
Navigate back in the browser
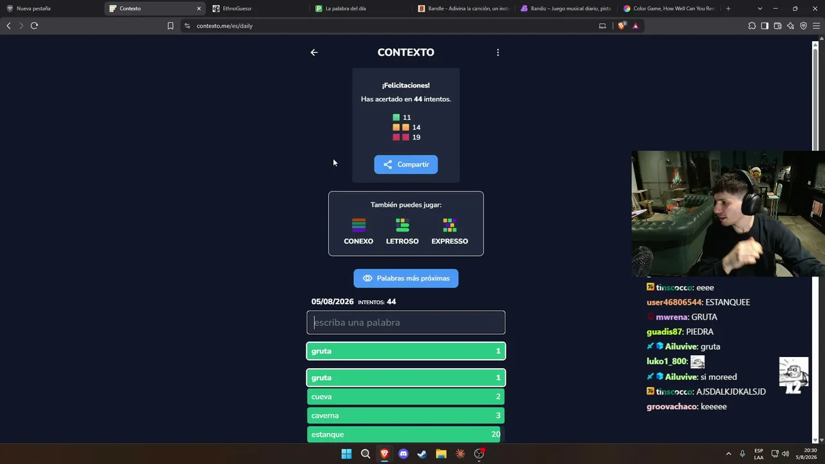coord(8,26)
